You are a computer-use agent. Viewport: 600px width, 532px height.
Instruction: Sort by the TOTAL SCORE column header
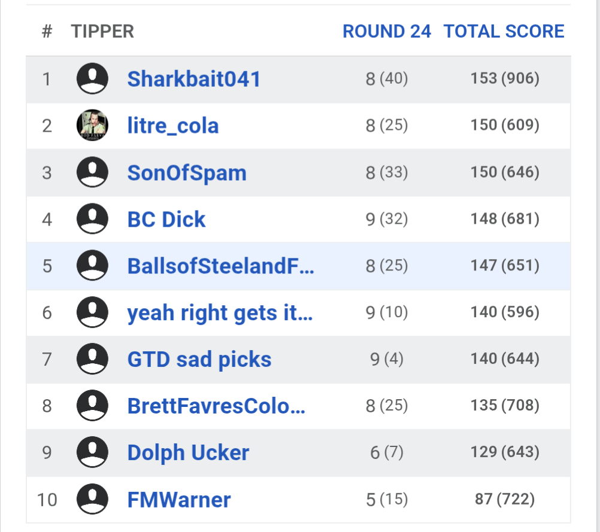click(504, 32)
